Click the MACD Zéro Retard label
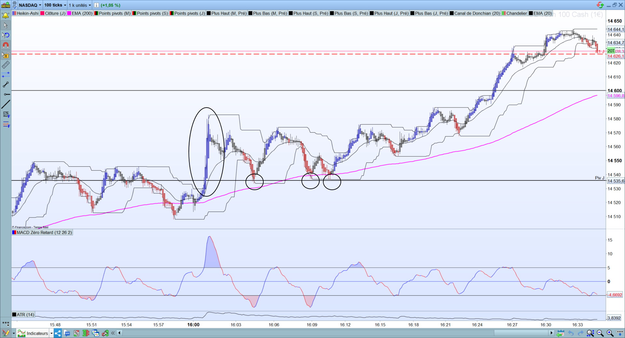The height and width of the screenshot is (338, 625). point(42,232)
